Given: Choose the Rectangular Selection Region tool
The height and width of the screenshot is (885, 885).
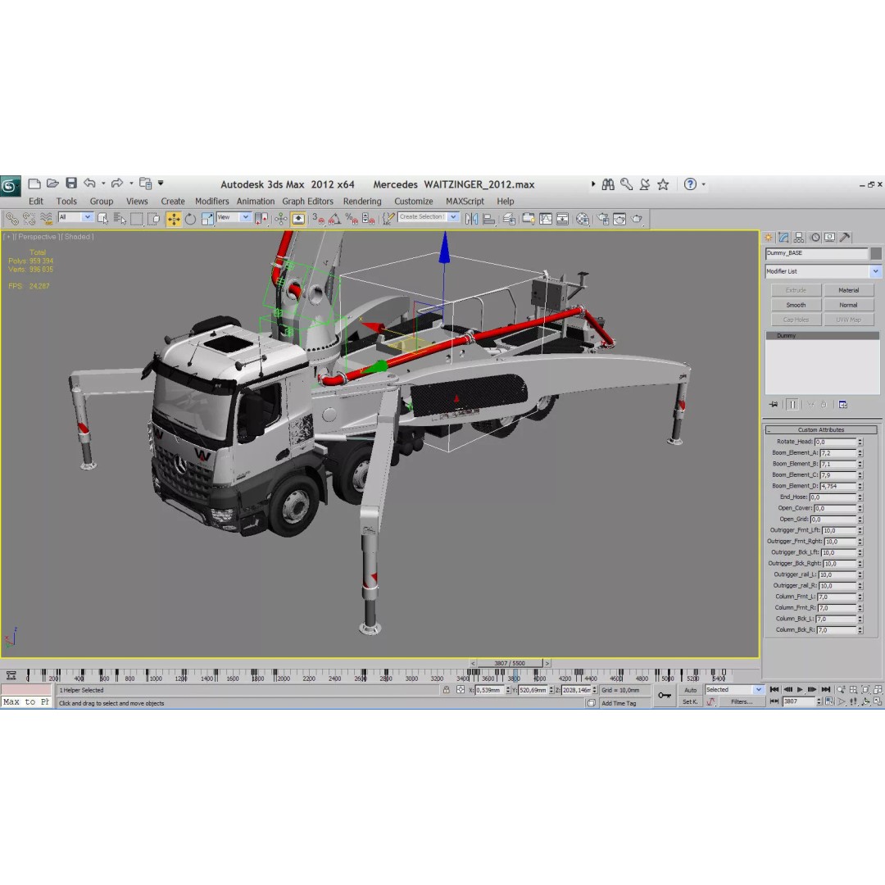Looking at the screenshot, I should point(137,219).
